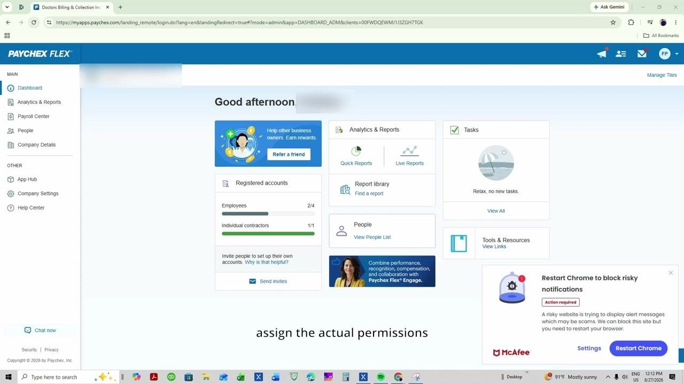
Task: Bookmark this page with star icon
Action: [613, 22]
